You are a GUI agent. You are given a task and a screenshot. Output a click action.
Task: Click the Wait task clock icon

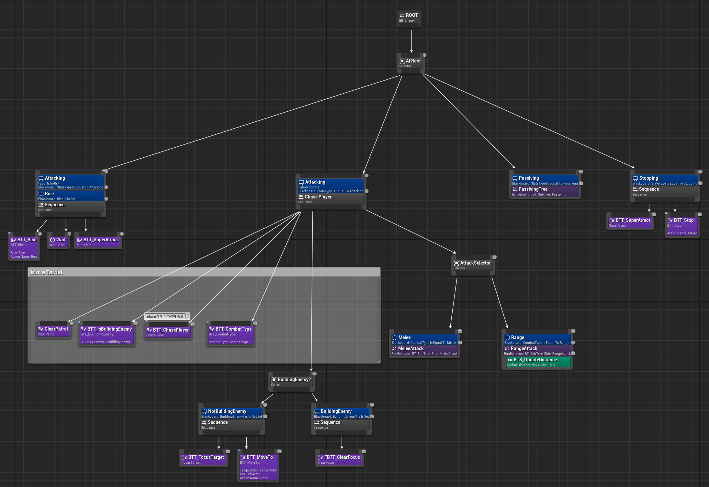click(52, 240)
